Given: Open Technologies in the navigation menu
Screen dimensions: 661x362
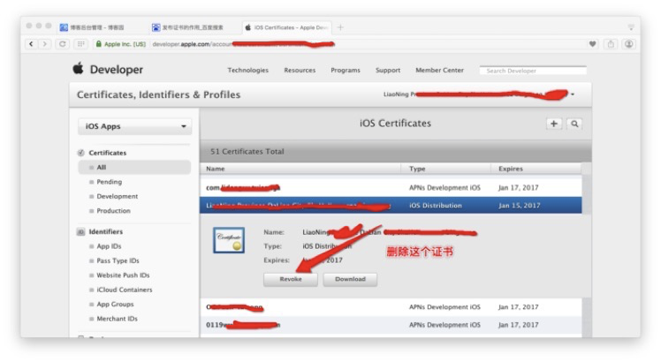Looking at the screenshot, I should (247, 70).
